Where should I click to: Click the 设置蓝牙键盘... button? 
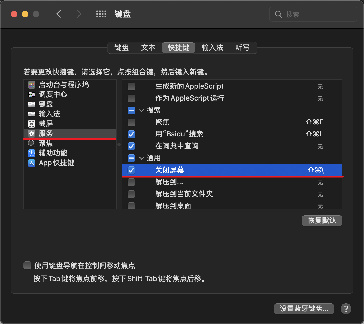(x=304, y=309)
